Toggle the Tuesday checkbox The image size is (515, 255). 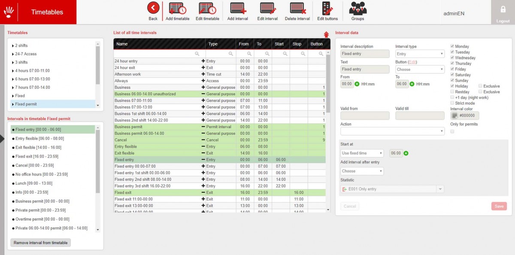[452, 52]
